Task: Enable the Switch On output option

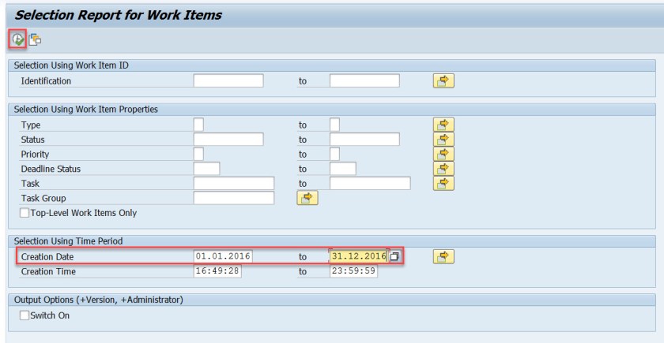Action: click(25, 315)
